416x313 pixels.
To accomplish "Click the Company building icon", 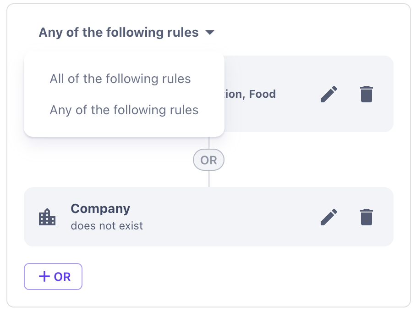I will click(x=47, y=217).
